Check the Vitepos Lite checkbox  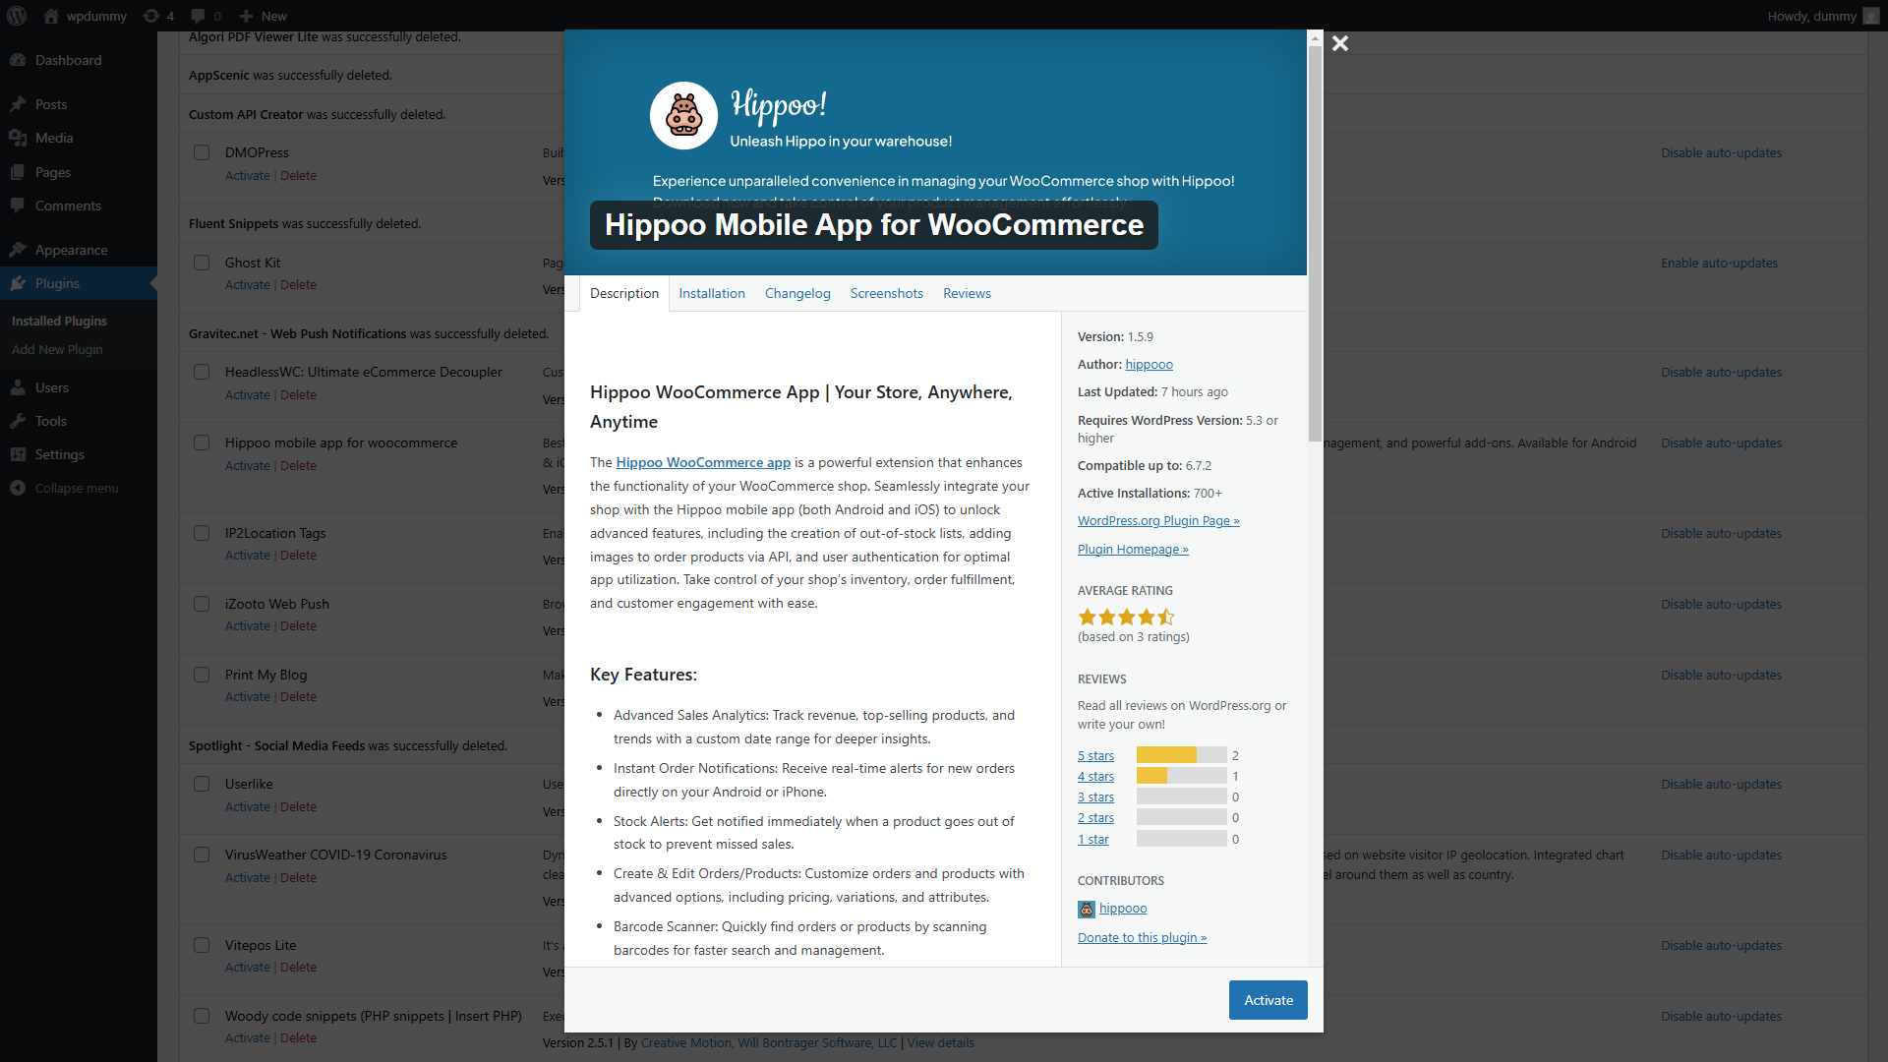[202, 945]
